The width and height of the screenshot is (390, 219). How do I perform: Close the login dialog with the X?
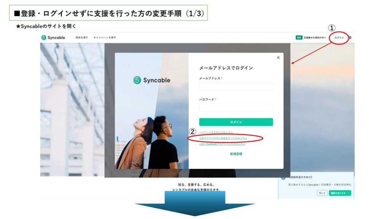tap(278, 58)
